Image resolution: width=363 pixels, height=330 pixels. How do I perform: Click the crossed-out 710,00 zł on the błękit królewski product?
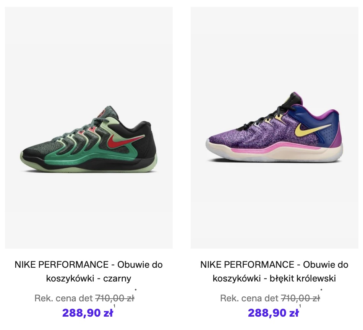300,298
